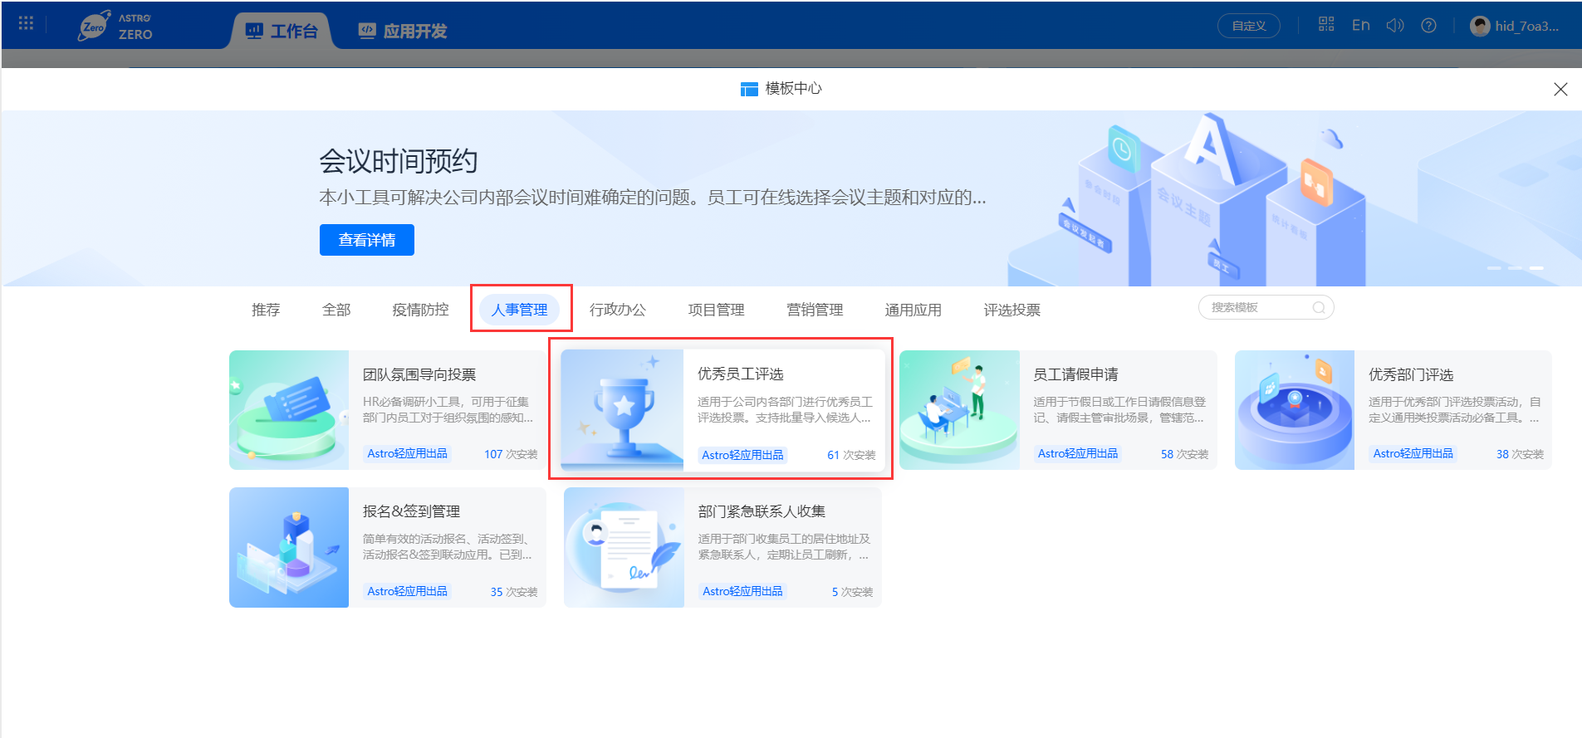1582x738 pixels.
Task: Switch to the 工作台 tab
Action: pyautogui.click(x=282, y=31)
